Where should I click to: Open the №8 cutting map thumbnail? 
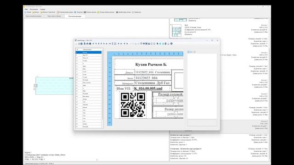coord(176,30)
